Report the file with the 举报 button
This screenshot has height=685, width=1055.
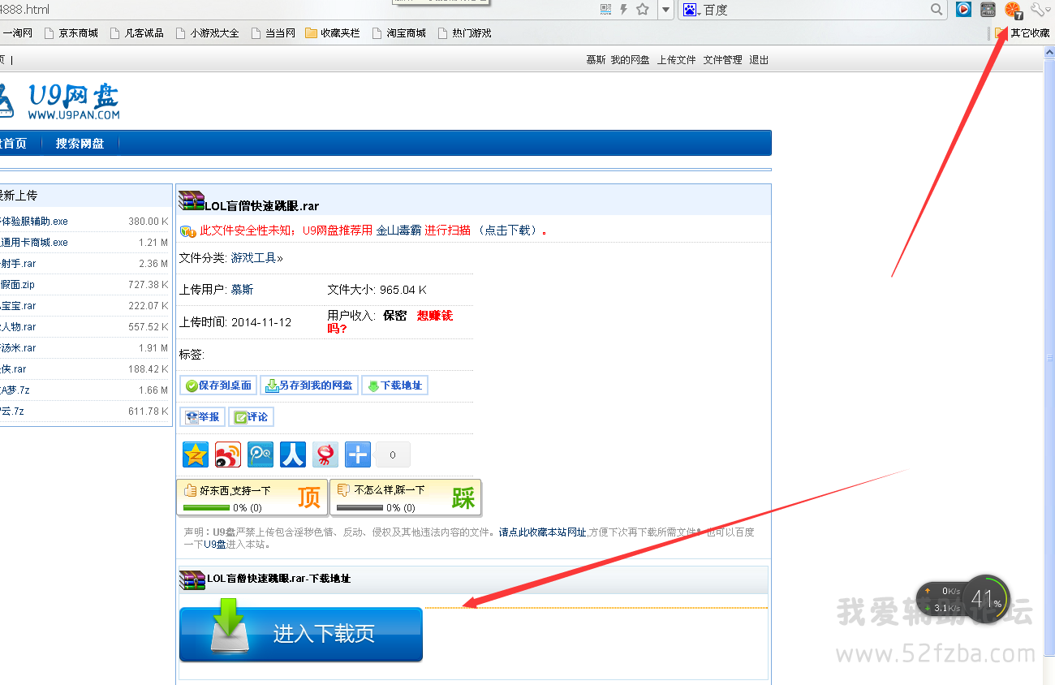(202, 417)
